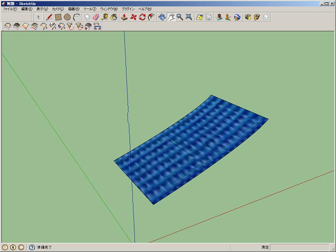Screen dimensions: 336x252
Task: Select the Zoom magnifier tool
Action: [180, 17]
